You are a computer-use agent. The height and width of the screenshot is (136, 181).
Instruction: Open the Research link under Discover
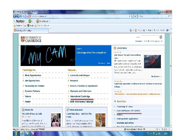74,81
